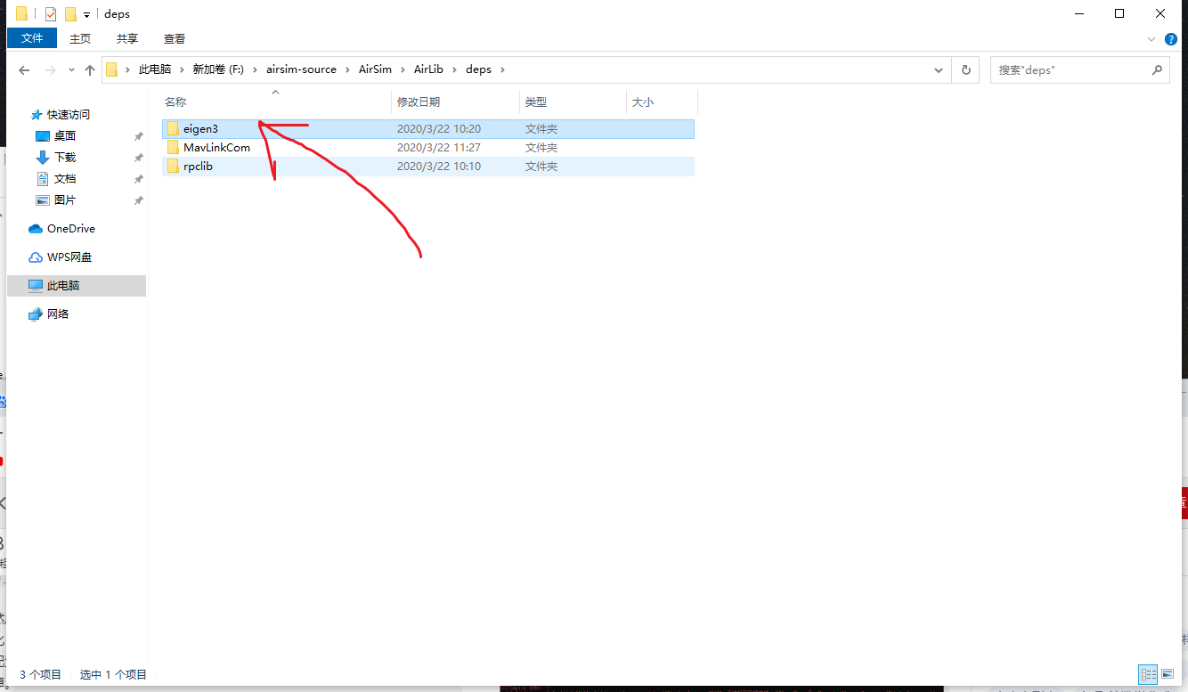Click AirSim in the breadcrumb
Viewport: 1188px width, 692px height.
coord(375,69)
